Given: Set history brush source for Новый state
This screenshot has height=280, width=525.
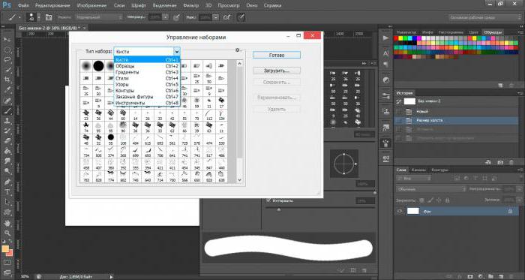Looking at the screenshot, I should coord(399,111).
